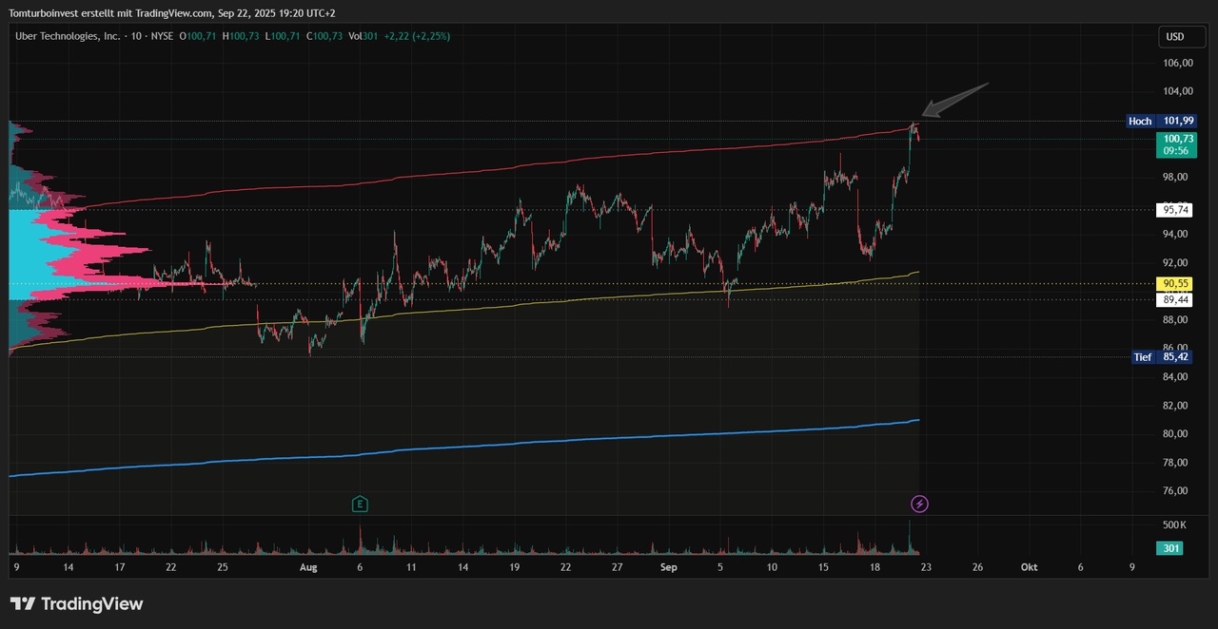
Task: Click the TradingView logo
Action: 76,603
